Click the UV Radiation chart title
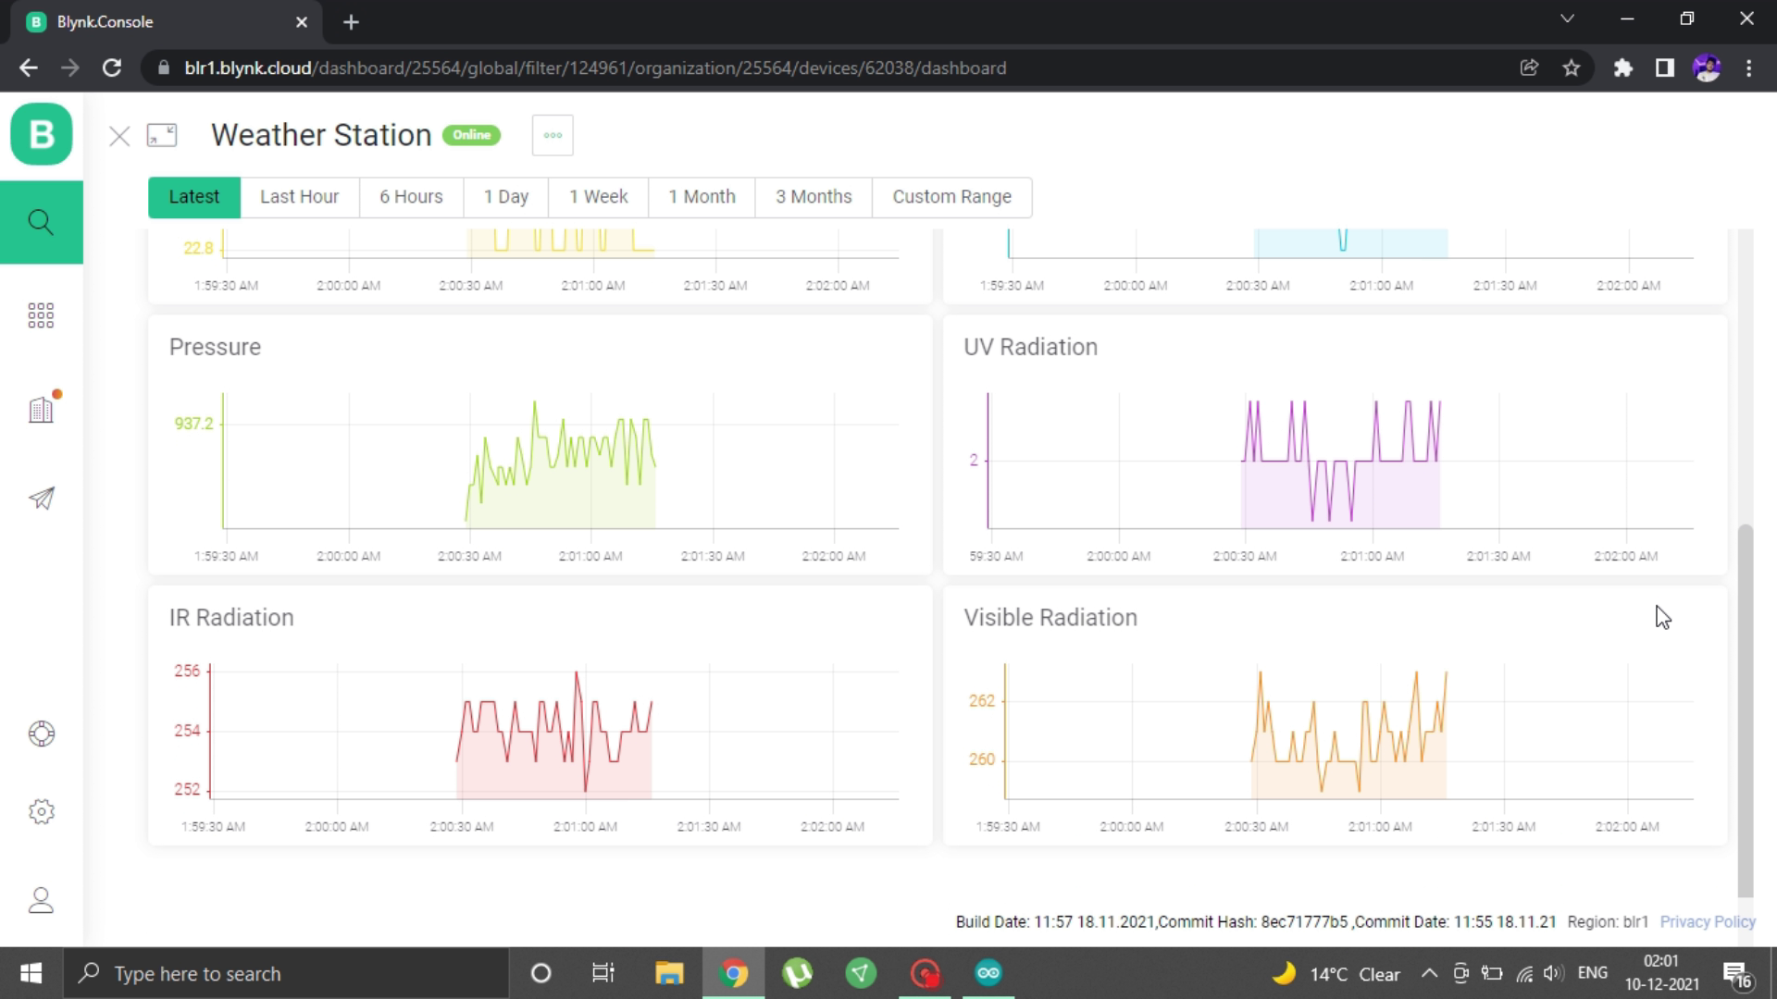1777x999 pixels. pyautogui.click(x=1030, y=347)
